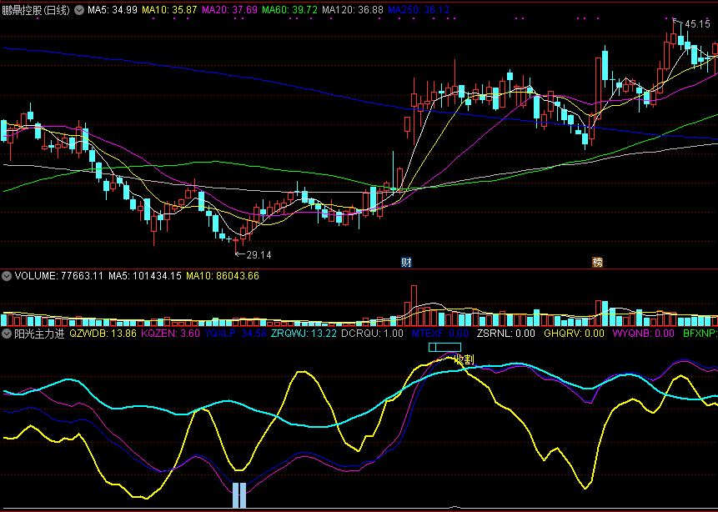Select the YQXLP: 34.58 value

(x=236, y=334)
